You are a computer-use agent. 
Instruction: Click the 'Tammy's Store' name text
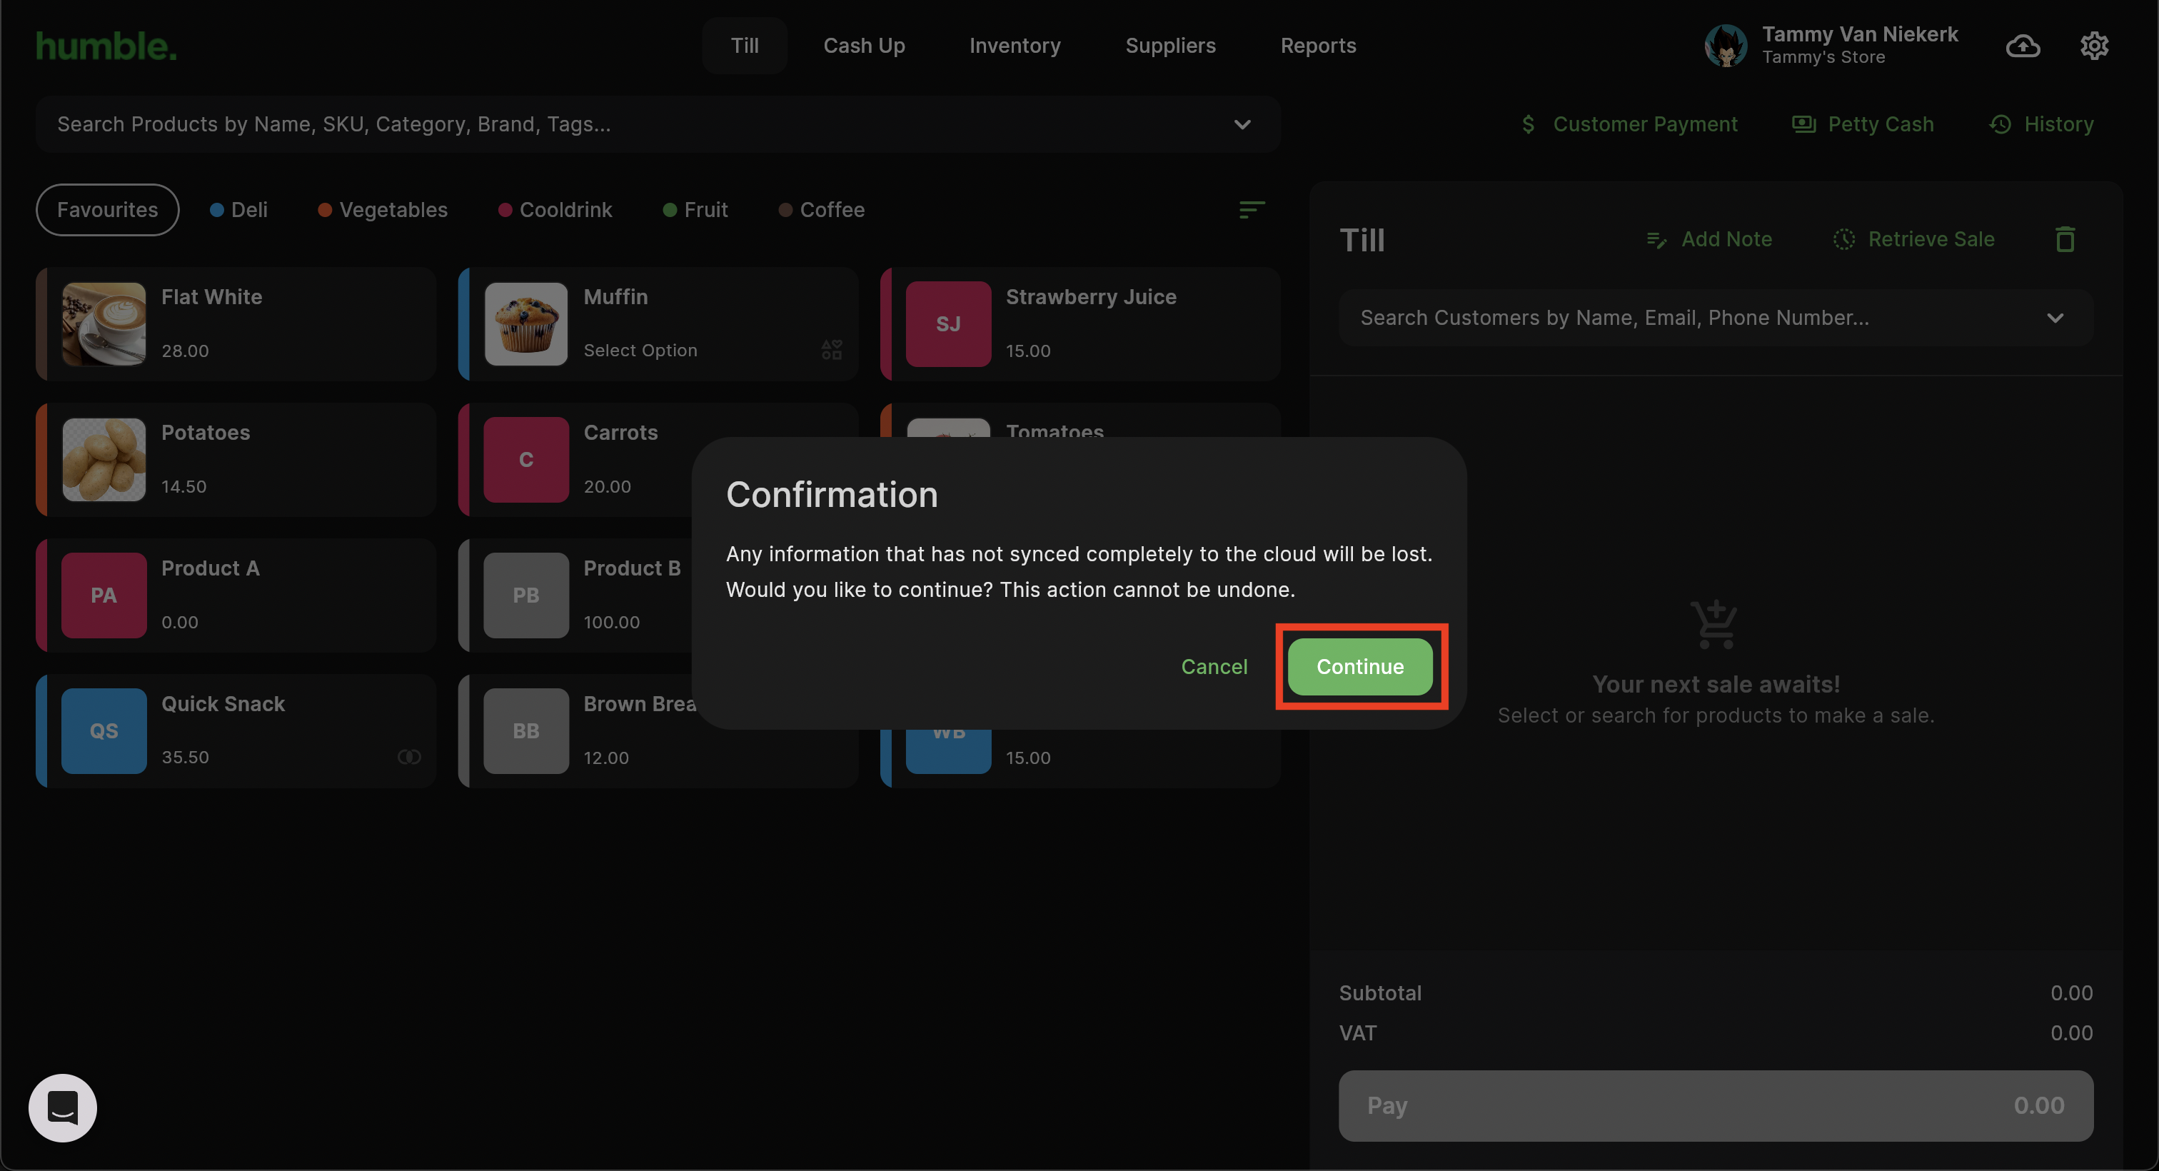[1823, 57]
